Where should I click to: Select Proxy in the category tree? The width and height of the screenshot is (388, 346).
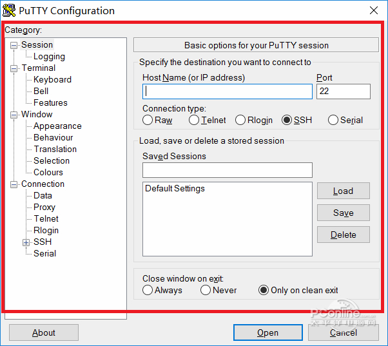tap(44, 207)
